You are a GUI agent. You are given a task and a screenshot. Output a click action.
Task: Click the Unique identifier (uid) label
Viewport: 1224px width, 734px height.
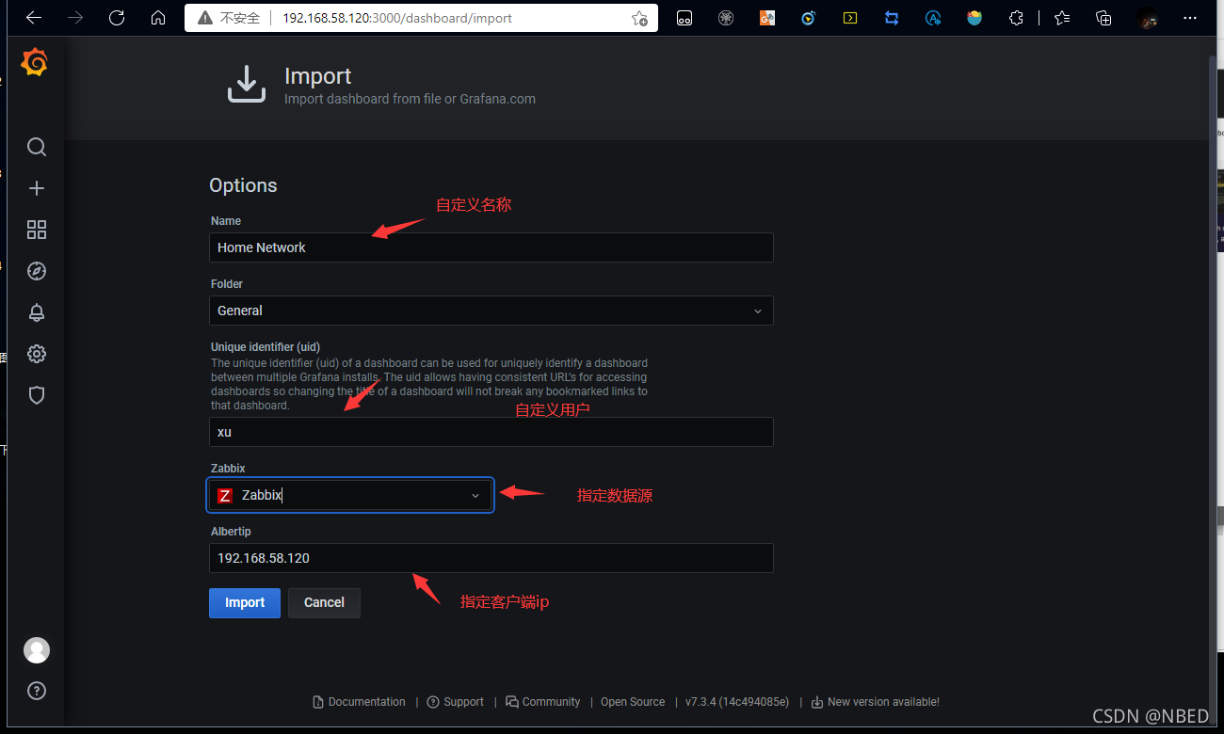(266, 347)
